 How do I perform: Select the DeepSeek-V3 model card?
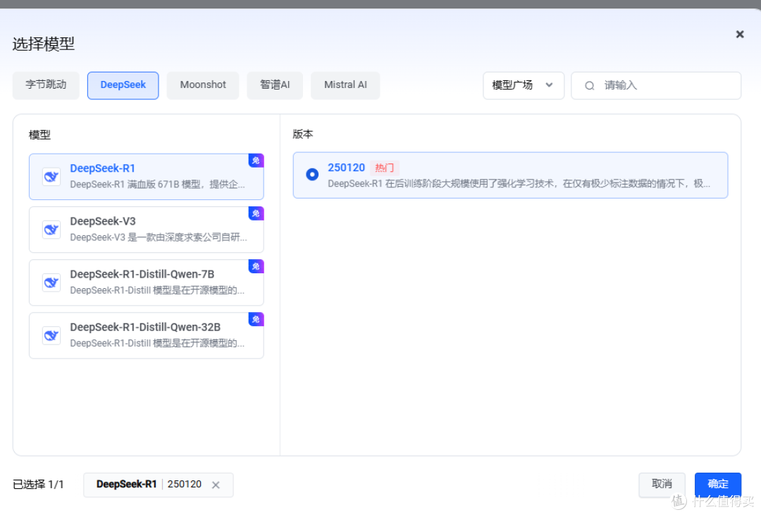click(x=146, y=229)
